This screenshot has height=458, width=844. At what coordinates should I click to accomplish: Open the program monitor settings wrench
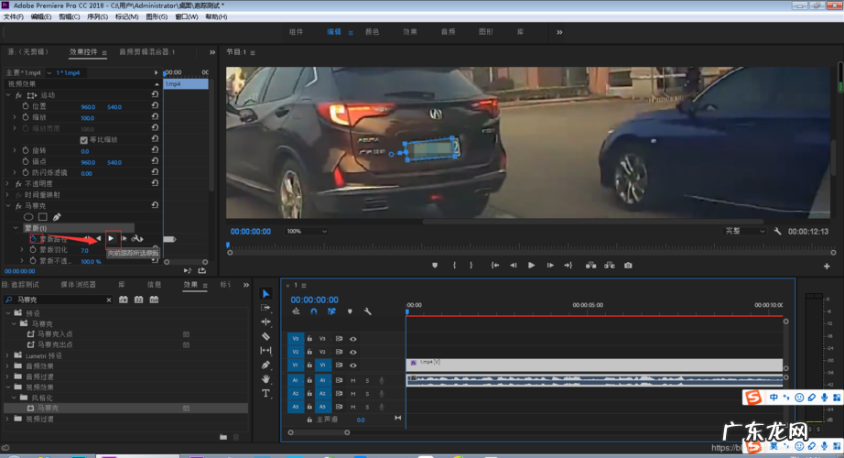point(777,232)
